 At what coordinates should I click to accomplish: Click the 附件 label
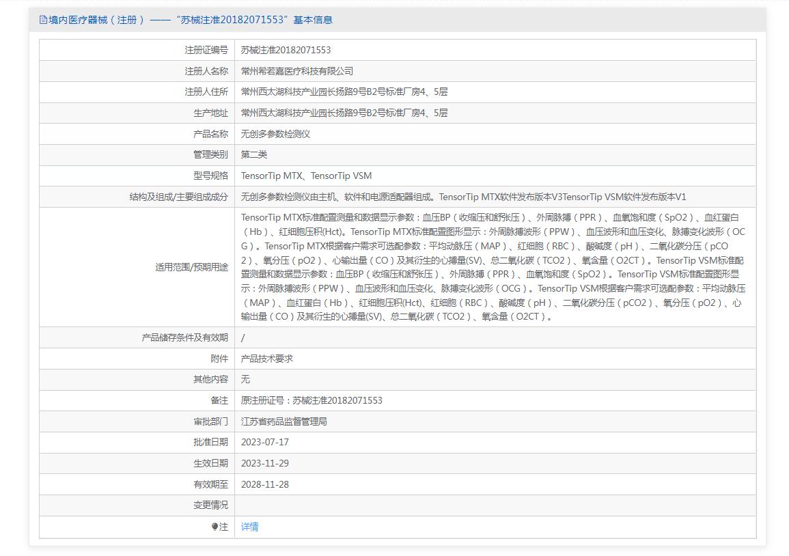point(219,359)
